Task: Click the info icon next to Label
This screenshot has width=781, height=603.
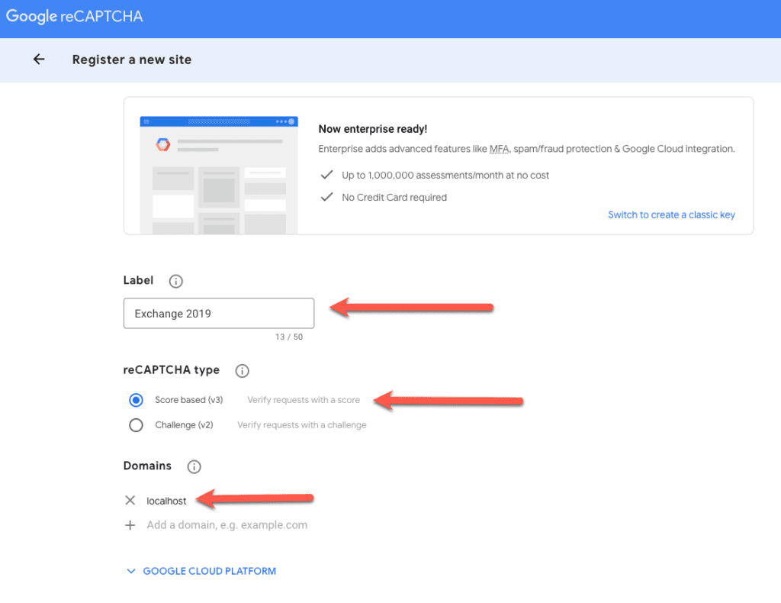Action: [x=175, y=280]
